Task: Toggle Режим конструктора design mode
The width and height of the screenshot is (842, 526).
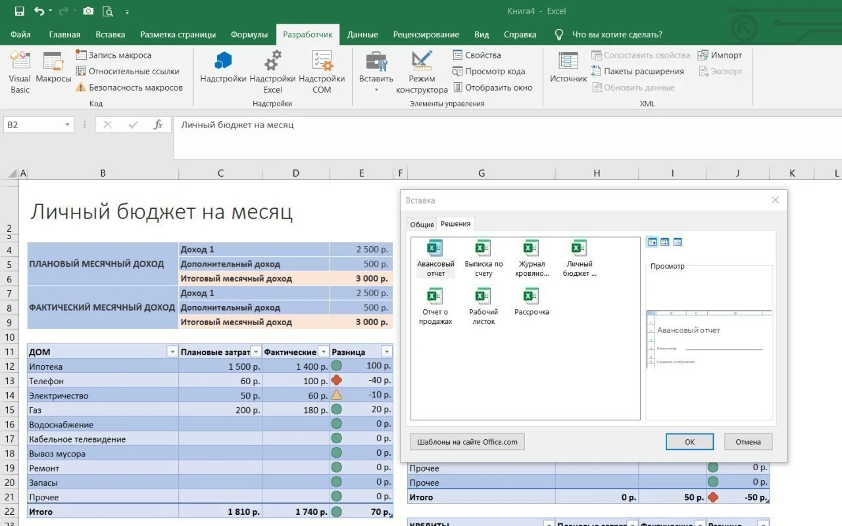Action: pyautogui.click(x=422, y=71)
